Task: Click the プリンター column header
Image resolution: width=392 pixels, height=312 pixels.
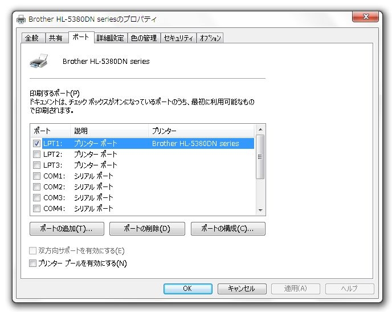Action: pos(201,131)
